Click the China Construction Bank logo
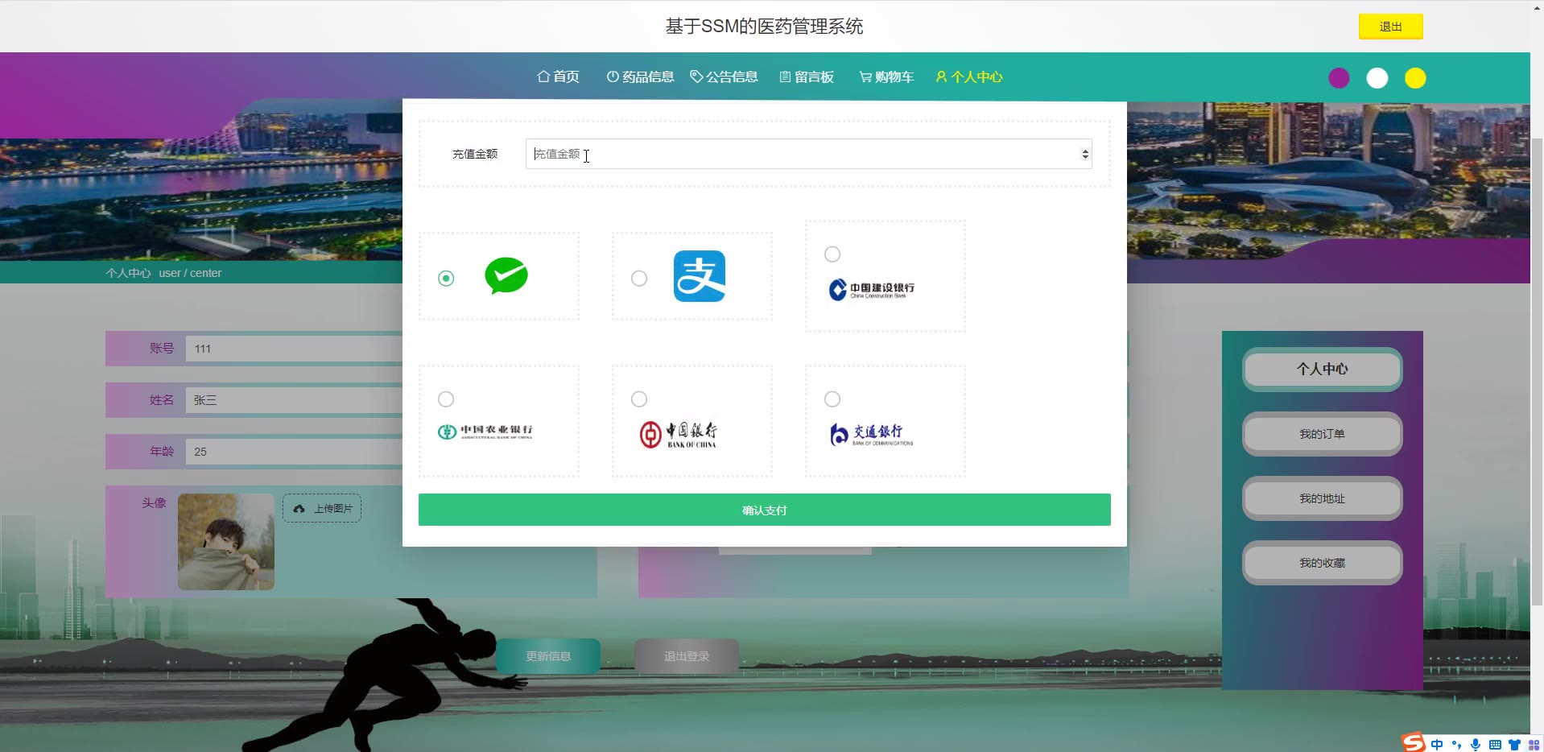Image resolution: width=1544 pixels, height=752 pixels. click(872, 290)
